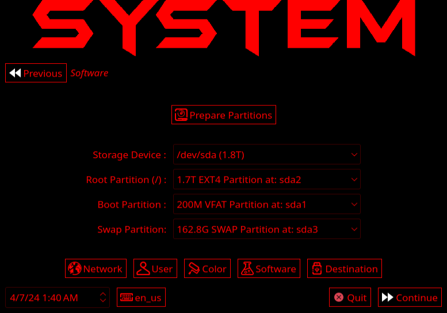This screenshot has height=313, width=447.
Task: Click the person icon for User
Action: pos(143,269)
